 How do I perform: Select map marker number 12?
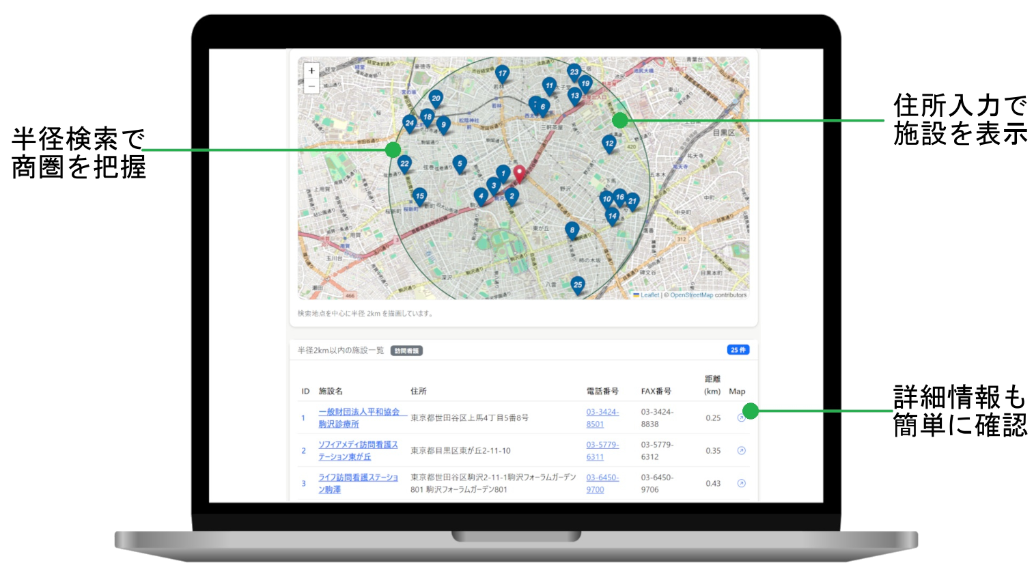[x=609, y=143]
